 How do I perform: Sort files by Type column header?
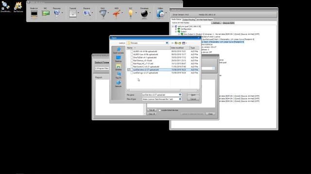click(x=194, y=48)
